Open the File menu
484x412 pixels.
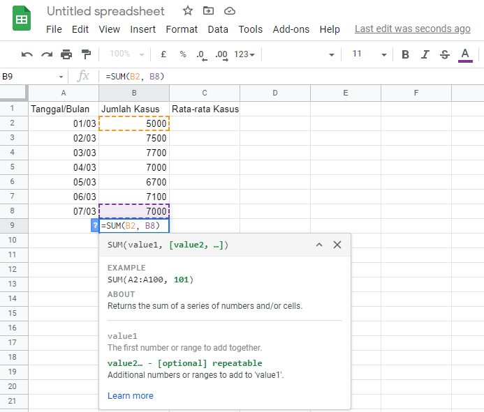click(54, 29)
